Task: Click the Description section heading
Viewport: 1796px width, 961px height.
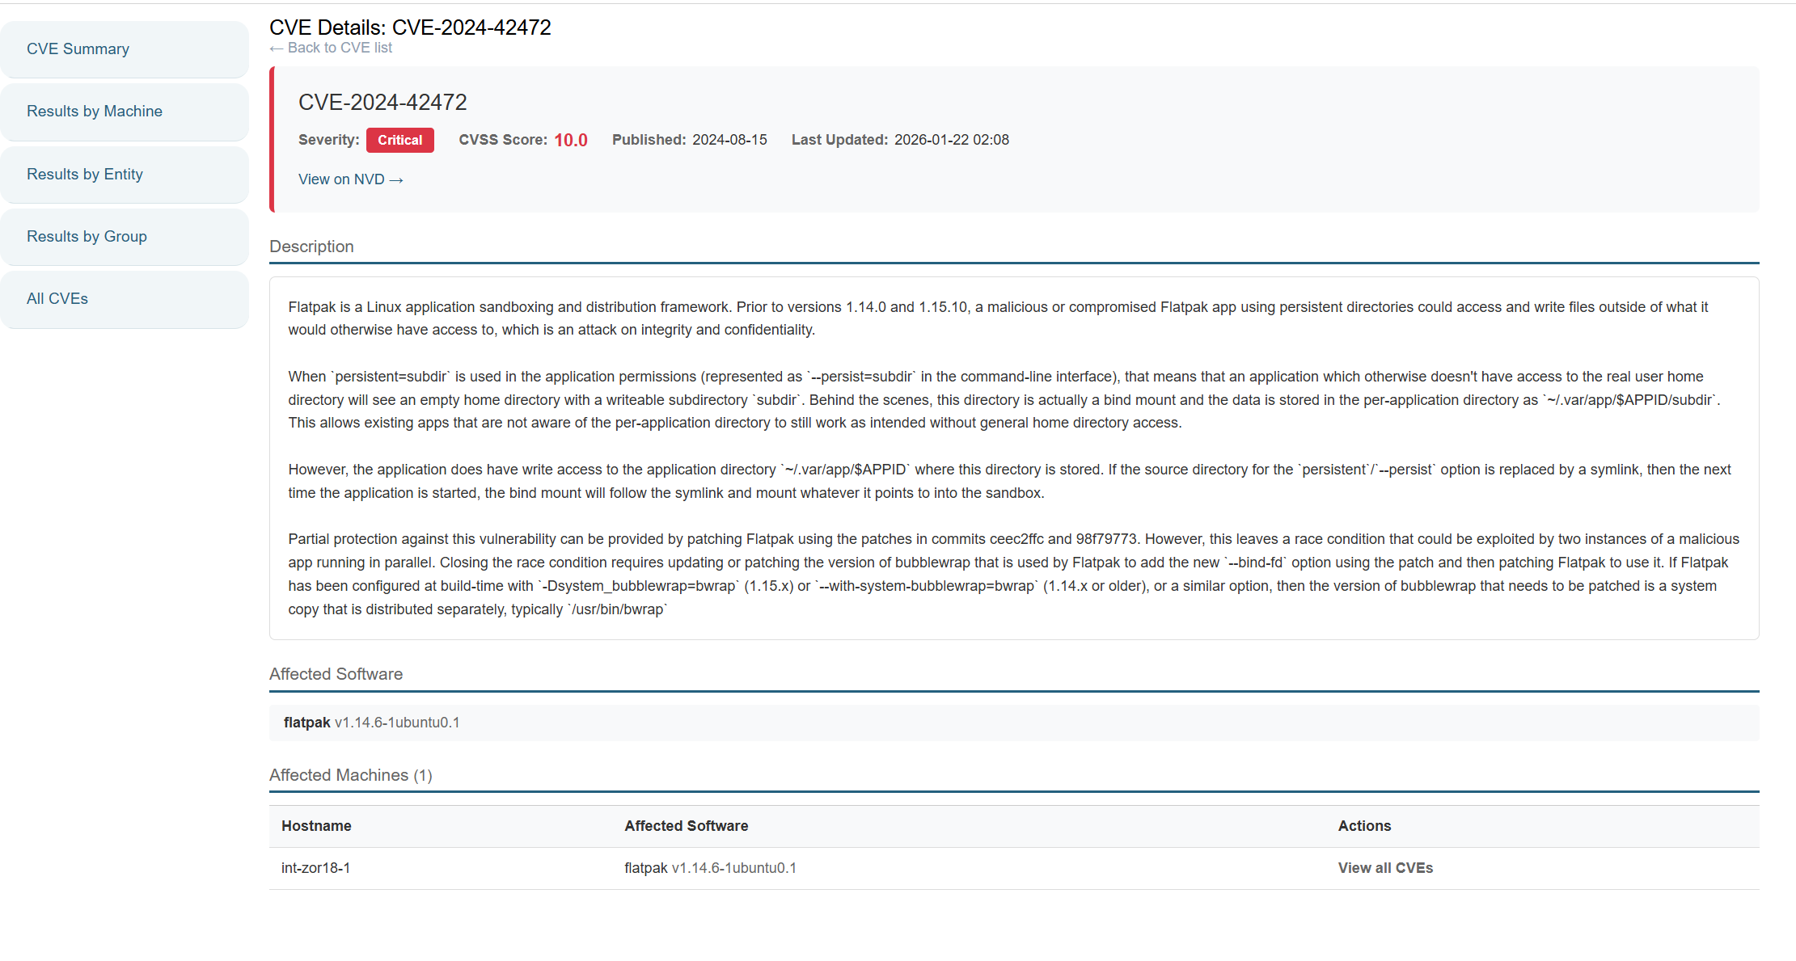Action: click(311, 247)
